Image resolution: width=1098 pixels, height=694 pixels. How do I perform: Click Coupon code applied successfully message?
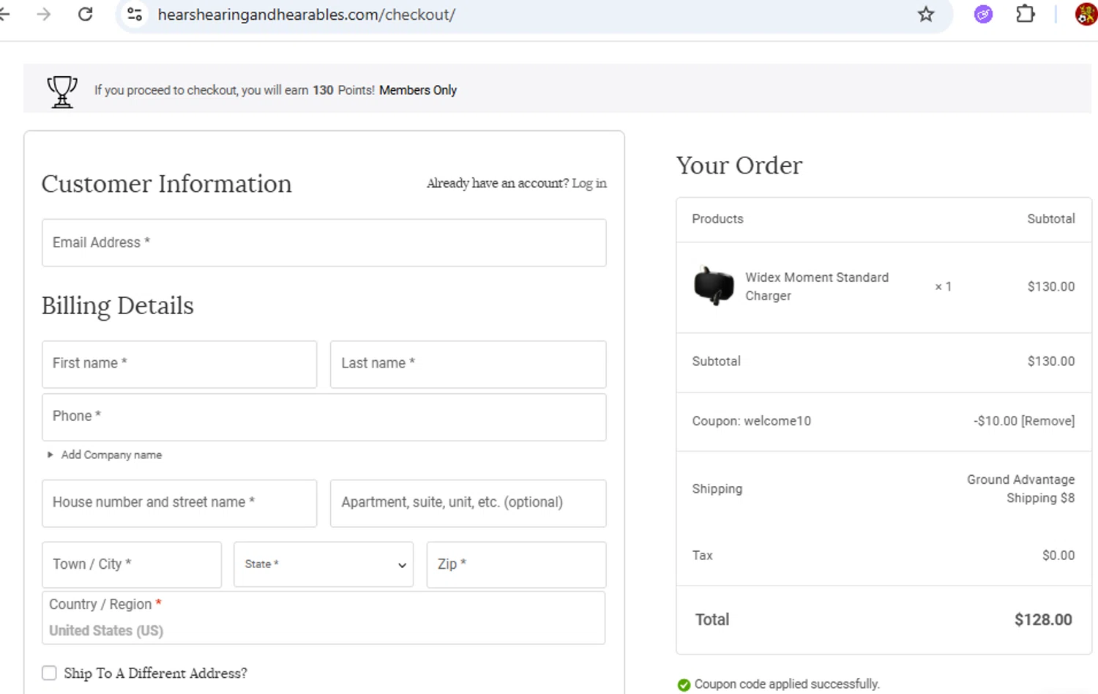[x=787, y=684]
